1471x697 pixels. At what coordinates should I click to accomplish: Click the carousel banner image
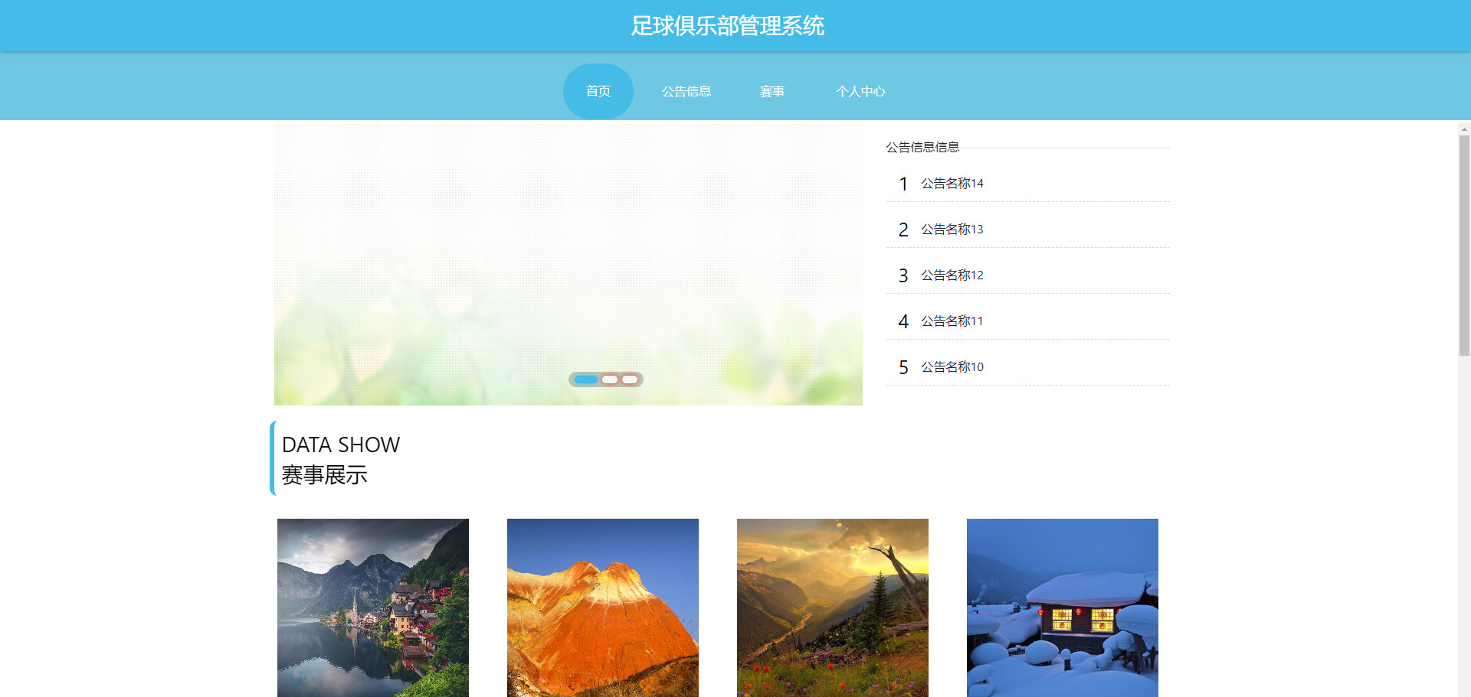pos(568,263)
